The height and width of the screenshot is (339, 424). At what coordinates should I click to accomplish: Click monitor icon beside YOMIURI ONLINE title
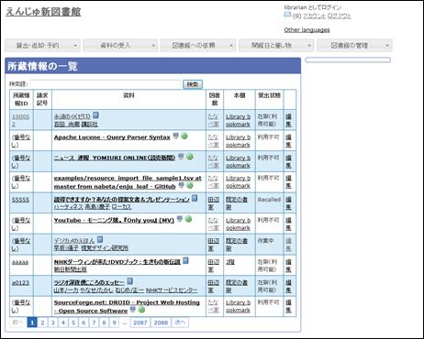coord(181,157)
